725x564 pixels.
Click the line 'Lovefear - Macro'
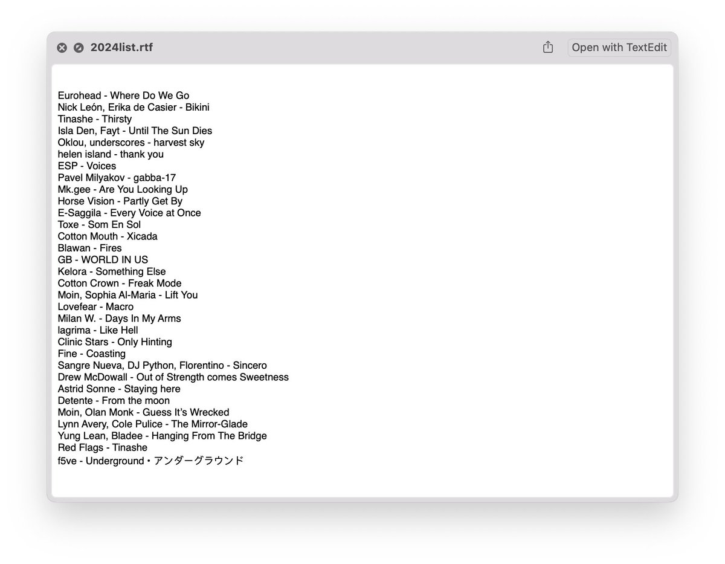(x=95, y=306)
